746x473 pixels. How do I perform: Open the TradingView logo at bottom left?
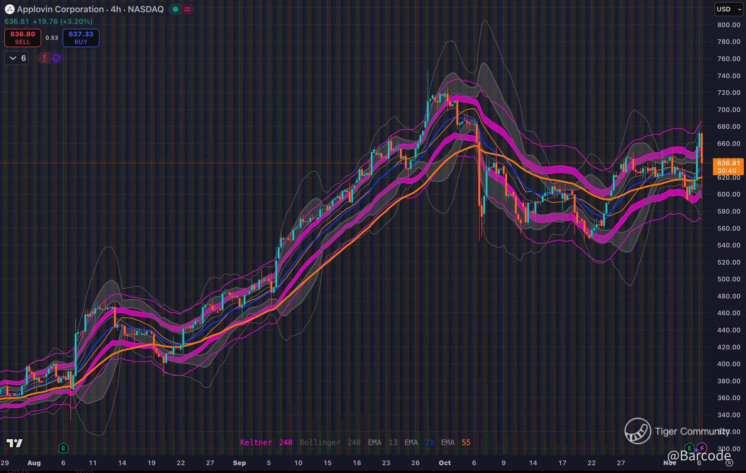pyautogui.click(x=15, y=443)
